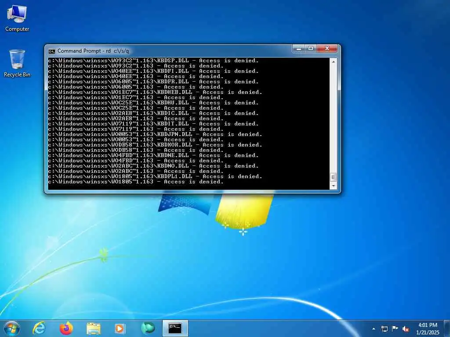Click the line containing KBDNO.DLL
The width and height of the screenshot is (450, 337).
click(153, 166)
